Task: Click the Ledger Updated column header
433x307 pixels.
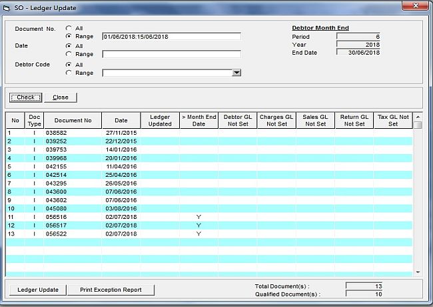Action: [x=160, y=120]
